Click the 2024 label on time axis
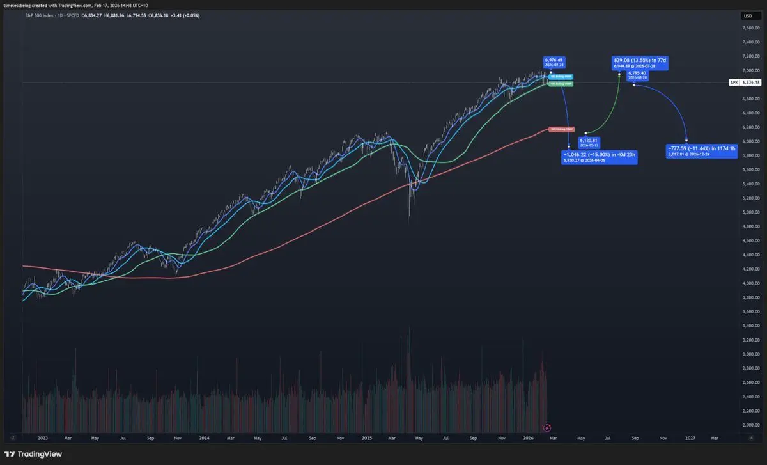Image resolution: width=767 pixels, height=465 pixels. [205, 439]
